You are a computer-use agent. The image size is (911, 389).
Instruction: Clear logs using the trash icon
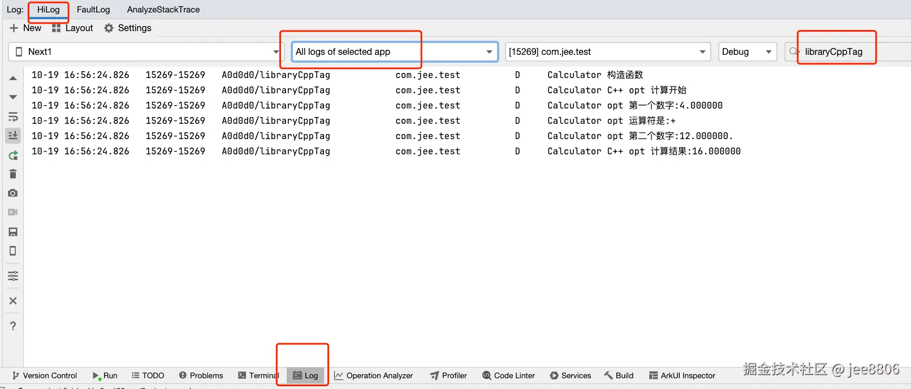(x=13, y=174)
